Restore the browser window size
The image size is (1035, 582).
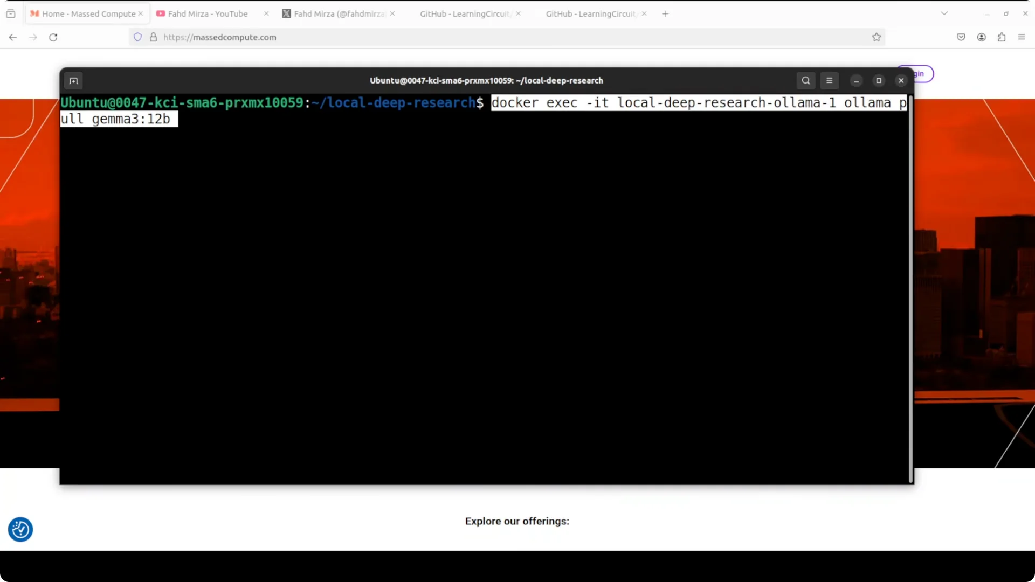1006,14
